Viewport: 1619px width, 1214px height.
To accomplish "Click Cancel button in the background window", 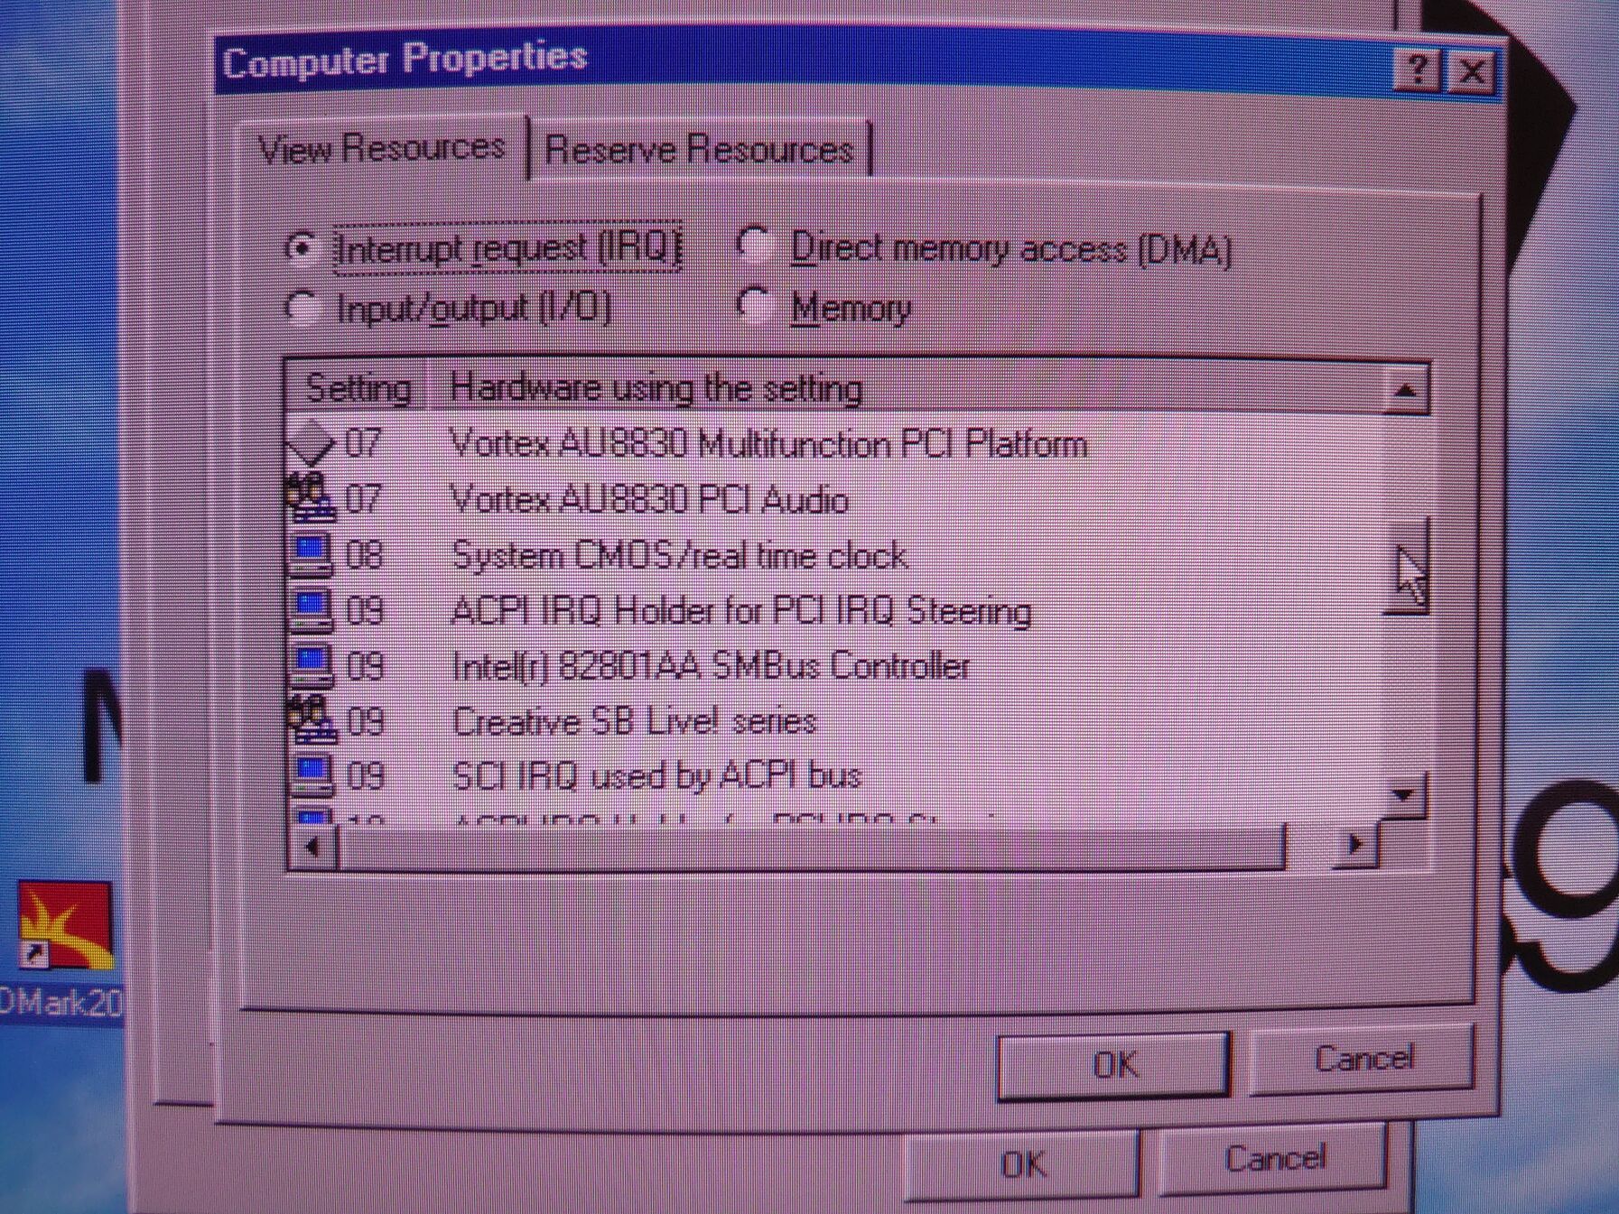I will point(1273,1158).
